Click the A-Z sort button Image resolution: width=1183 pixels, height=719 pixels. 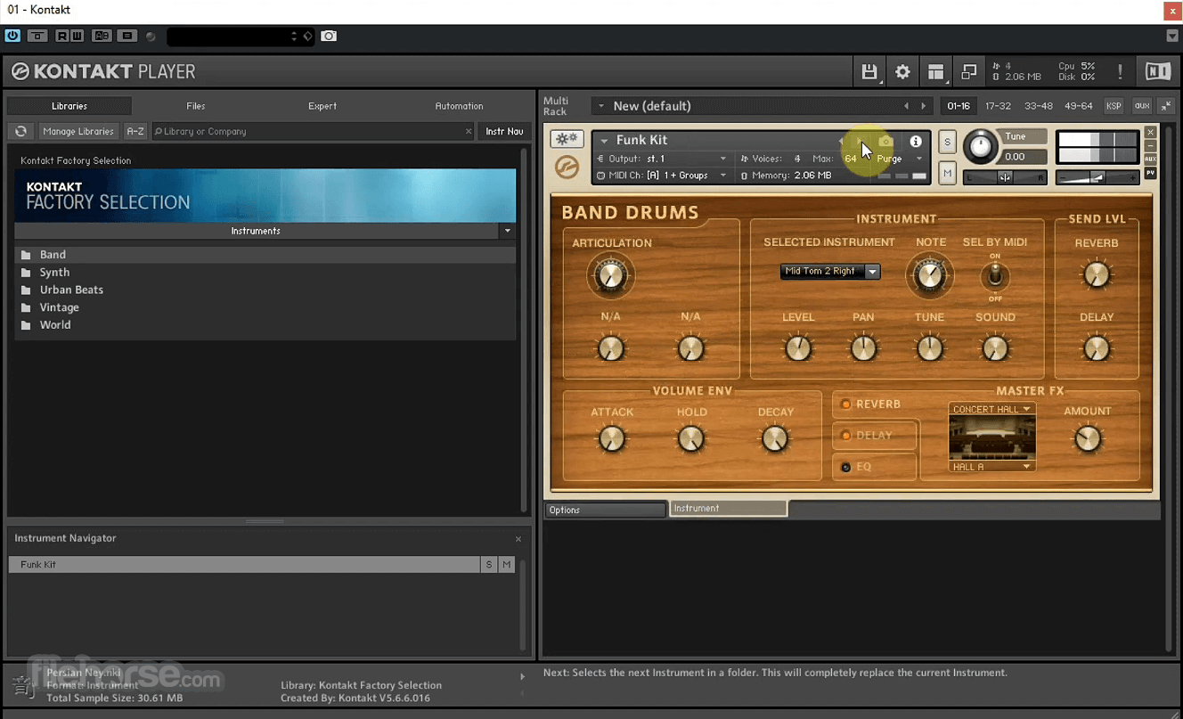point(135,131)
